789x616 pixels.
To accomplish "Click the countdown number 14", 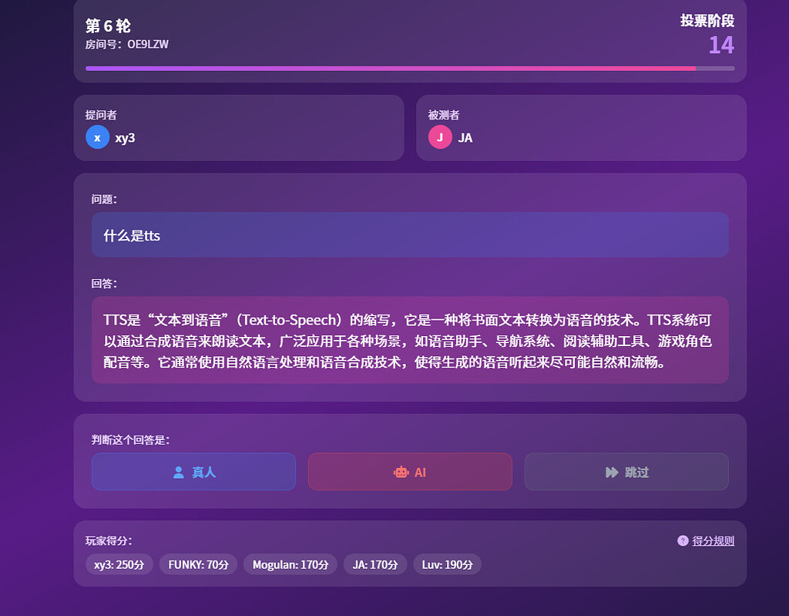I will pos(721,45).
